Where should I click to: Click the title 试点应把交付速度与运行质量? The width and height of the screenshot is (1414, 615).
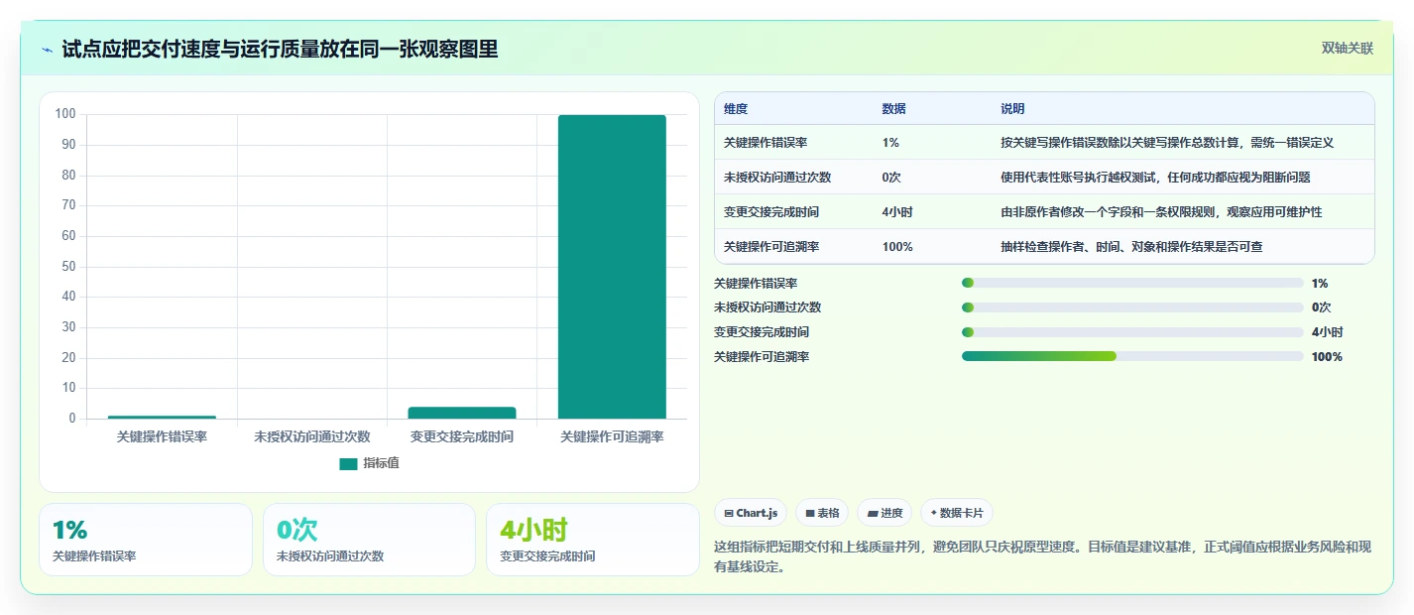tap(280, 49)
